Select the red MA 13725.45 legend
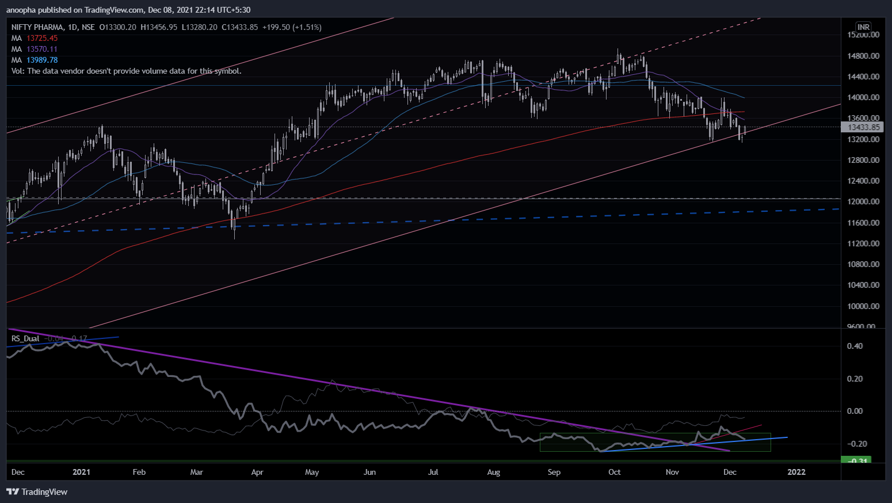This screenshot has width=892, height=503. [x=35, y=38]
